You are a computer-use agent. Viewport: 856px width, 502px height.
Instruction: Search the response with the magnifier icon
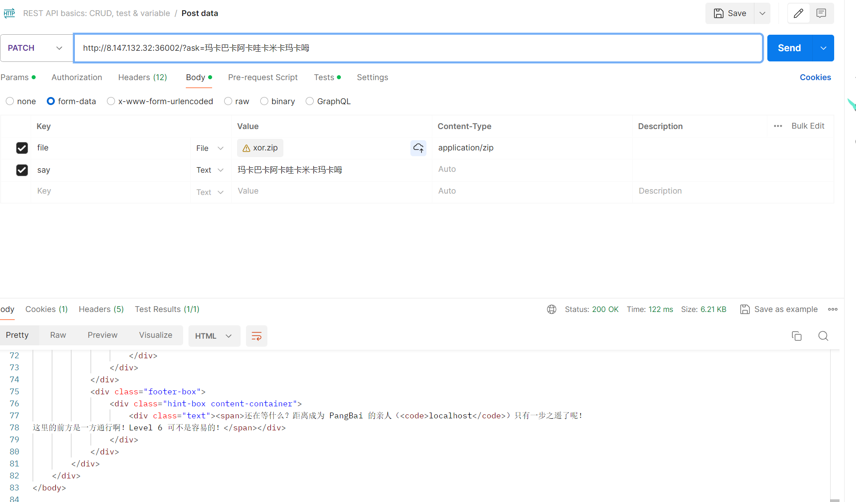(x=823, y=336)
